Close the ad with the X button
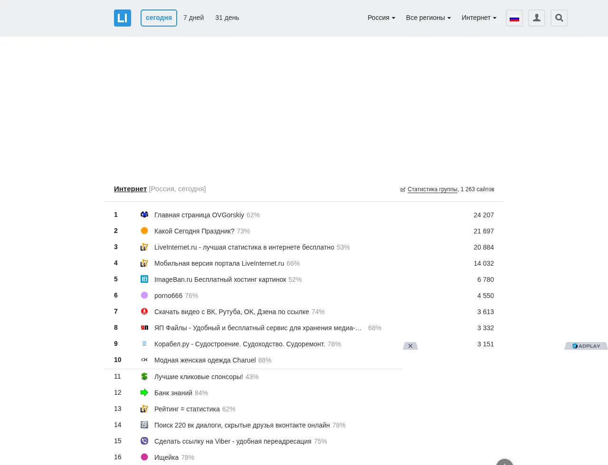 click(410, 346)
